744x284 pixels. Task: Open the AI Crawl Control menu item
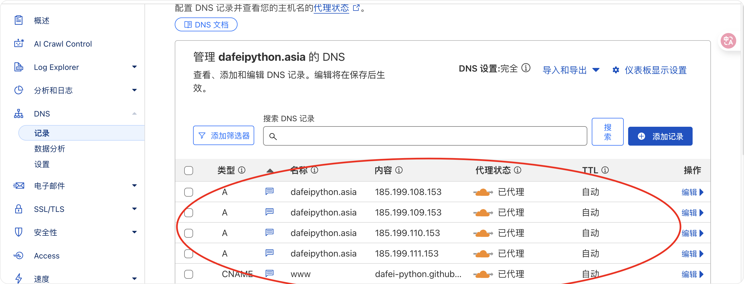click(63, 44)
